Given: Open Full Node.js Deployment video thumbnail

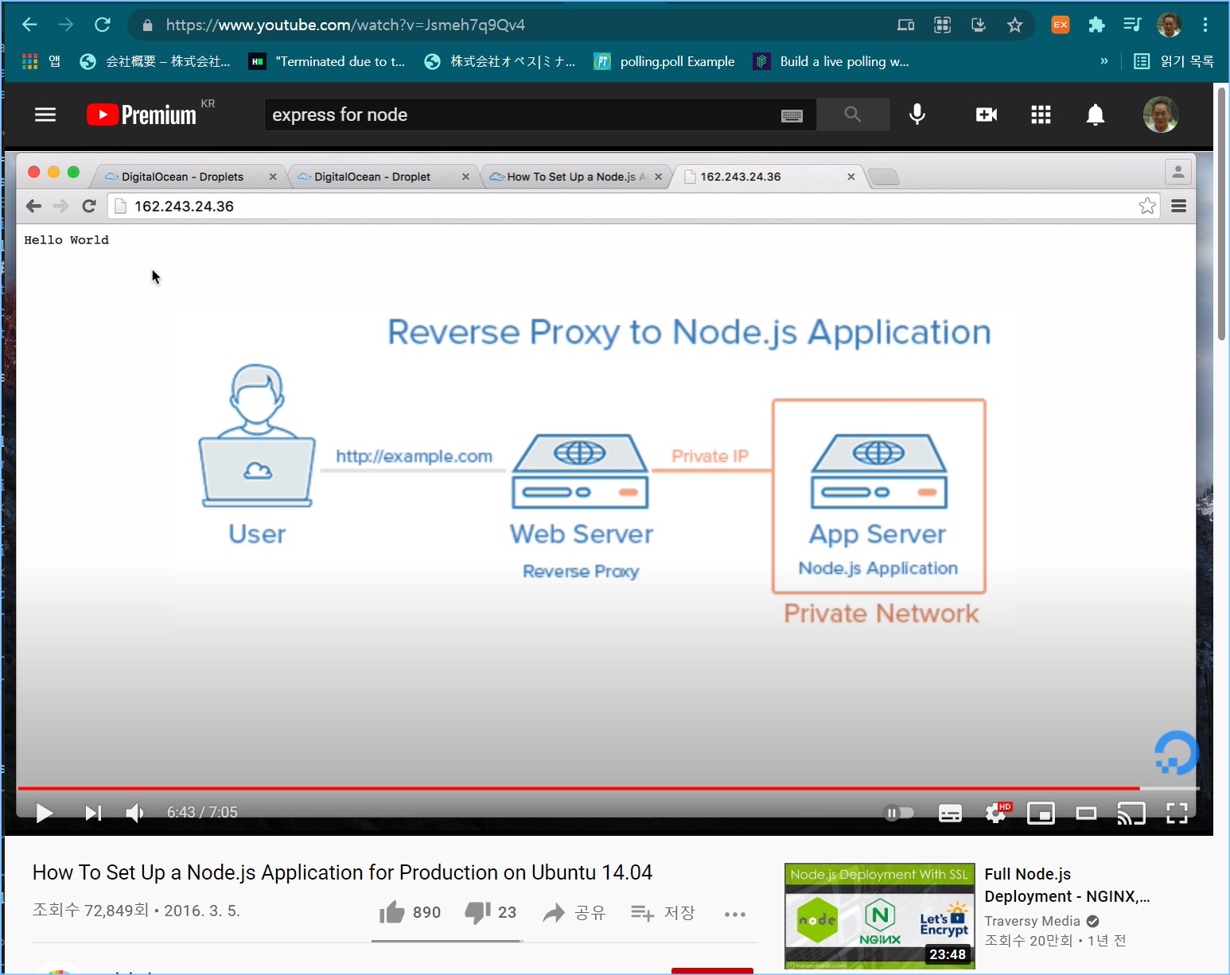Looking at the screenshot, I should coord(879,915).
